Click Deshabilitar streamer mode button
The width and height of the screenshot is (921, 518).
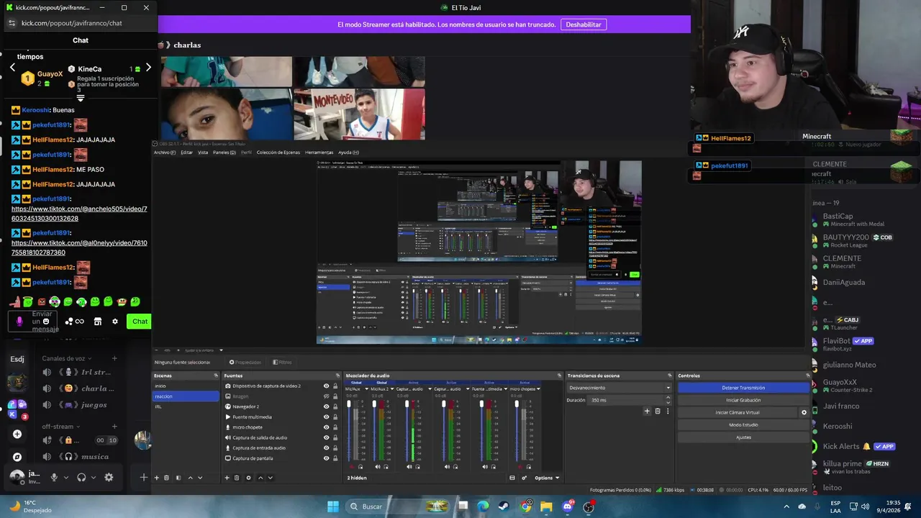pyautogui.click(x=583, y=24)
